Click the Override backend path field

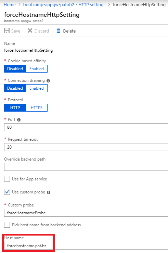point(86,167)
